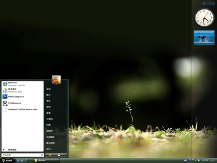Click the Start menu search box
The width and height of the screenshot is (217, 163).
pos(23,155)
